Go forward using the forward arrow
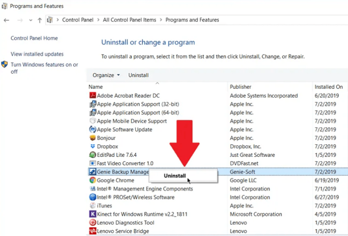348x236 pixels. tap(20, 20)
